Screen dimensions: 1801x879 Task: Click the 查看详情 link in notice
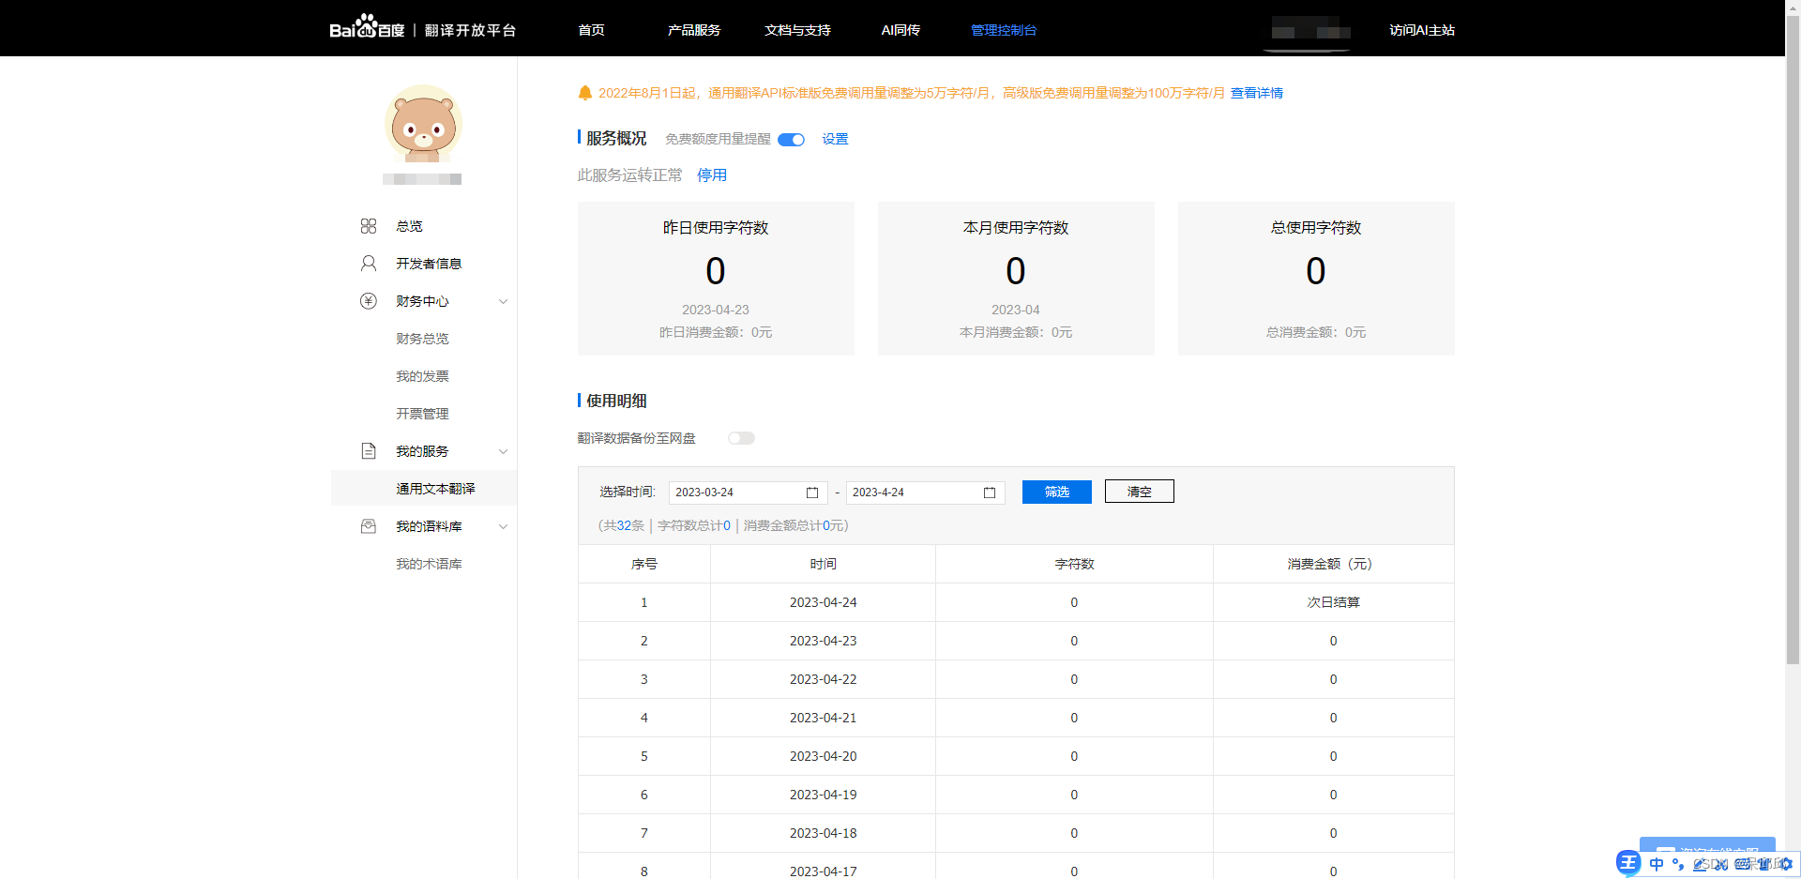pos(1257,93)
